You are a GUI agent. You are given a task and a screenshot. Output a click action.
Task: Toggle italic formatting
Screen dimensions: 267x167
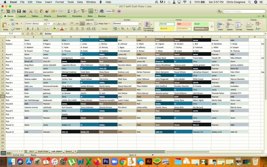click(33, 29)
